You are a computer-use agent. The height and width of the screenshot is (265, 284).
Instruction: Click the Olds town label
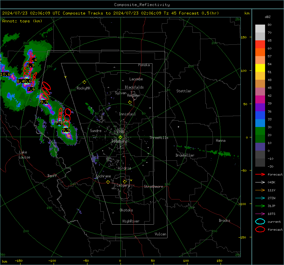click(120, 131)
